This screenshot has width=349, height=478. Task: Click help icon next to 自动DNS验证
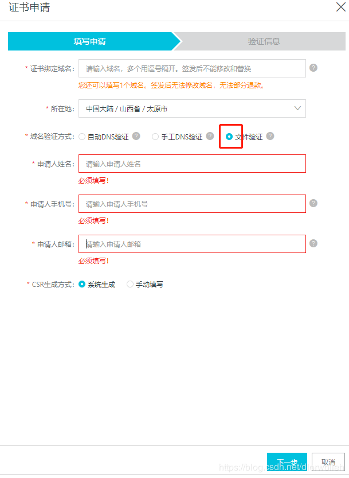point(136,136)
